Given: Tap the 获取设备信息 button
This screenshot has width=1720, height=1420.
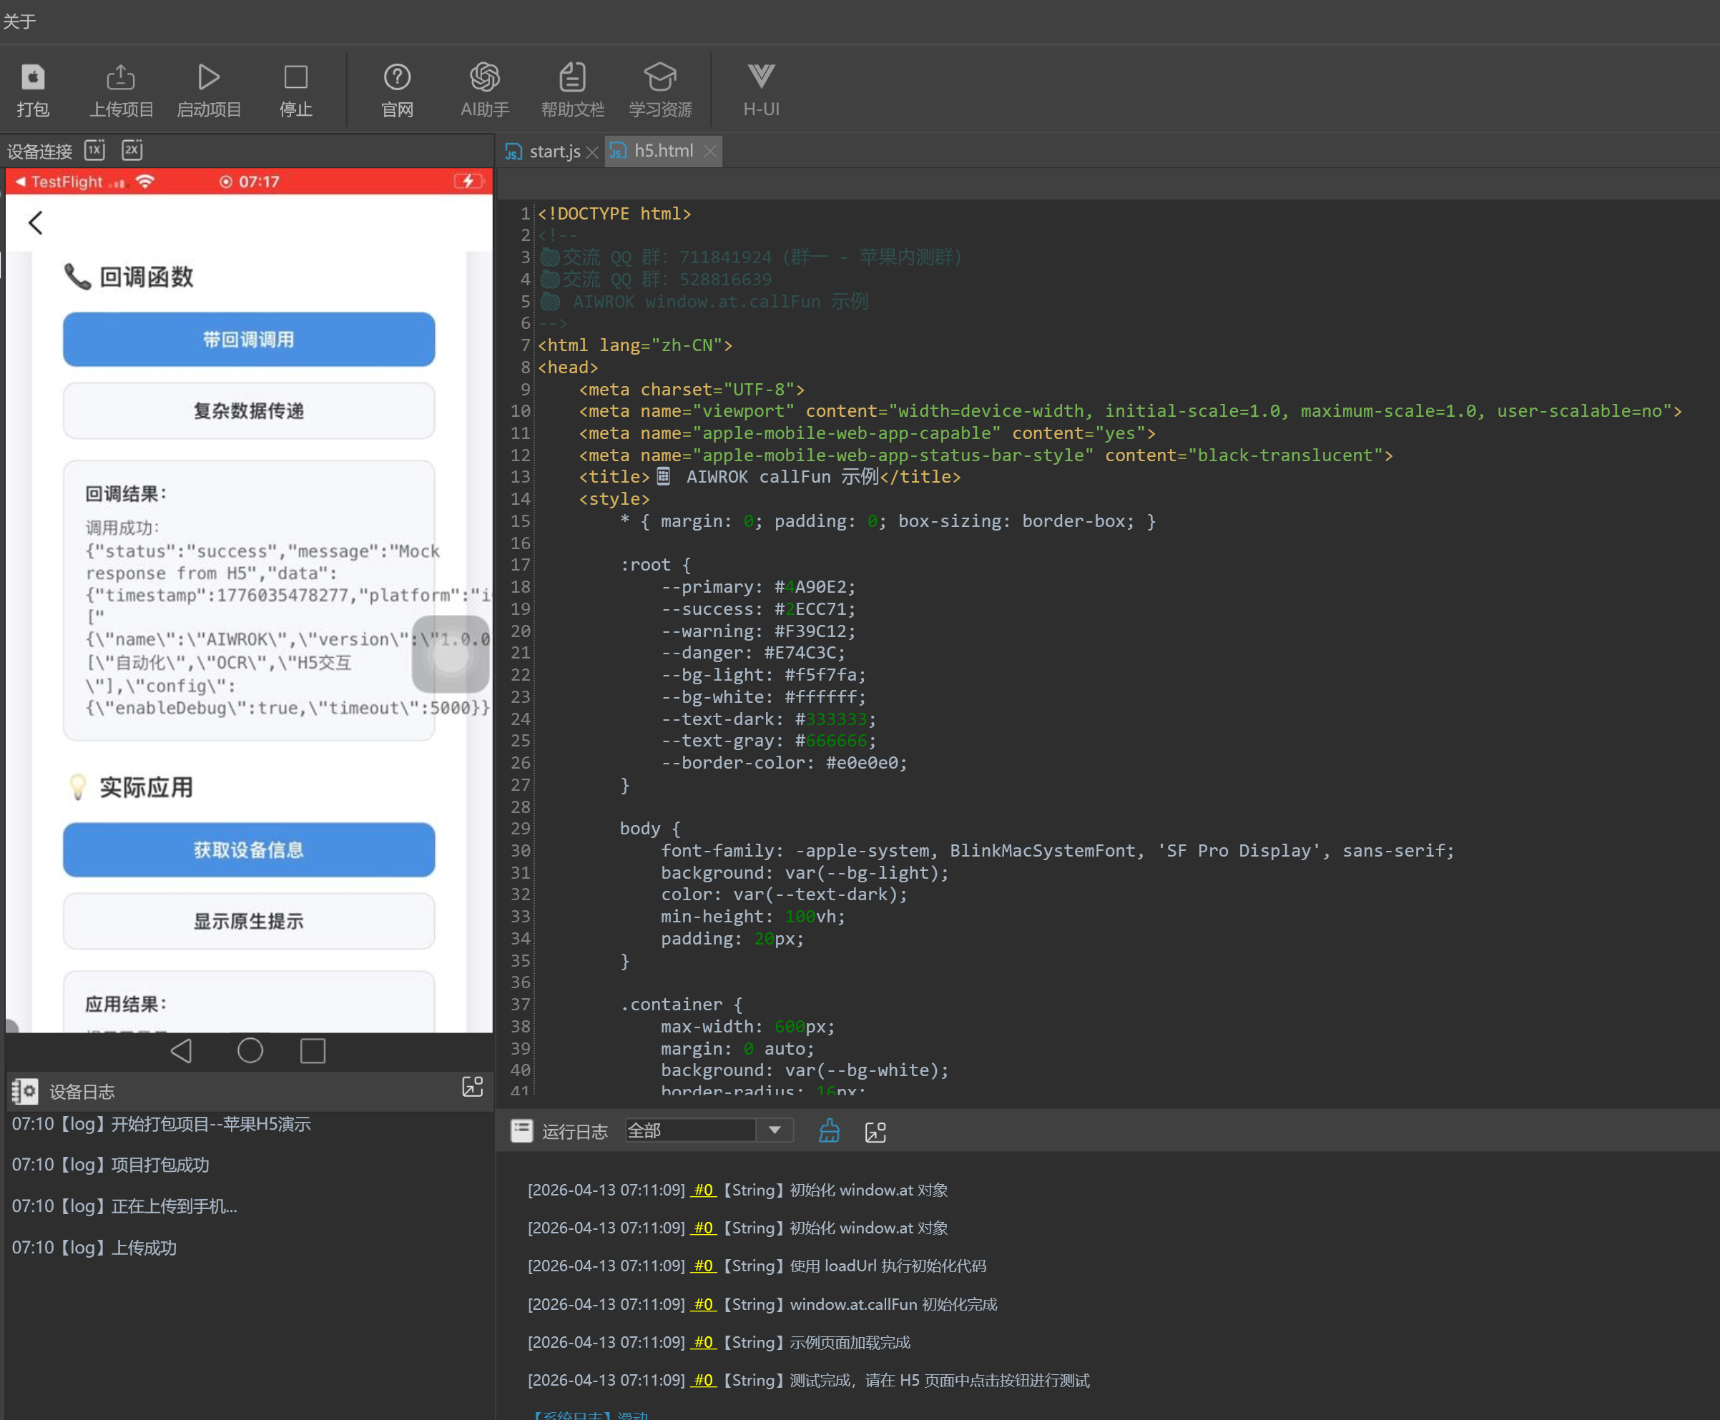Looking at the screenshot, I should coord(249,850).
